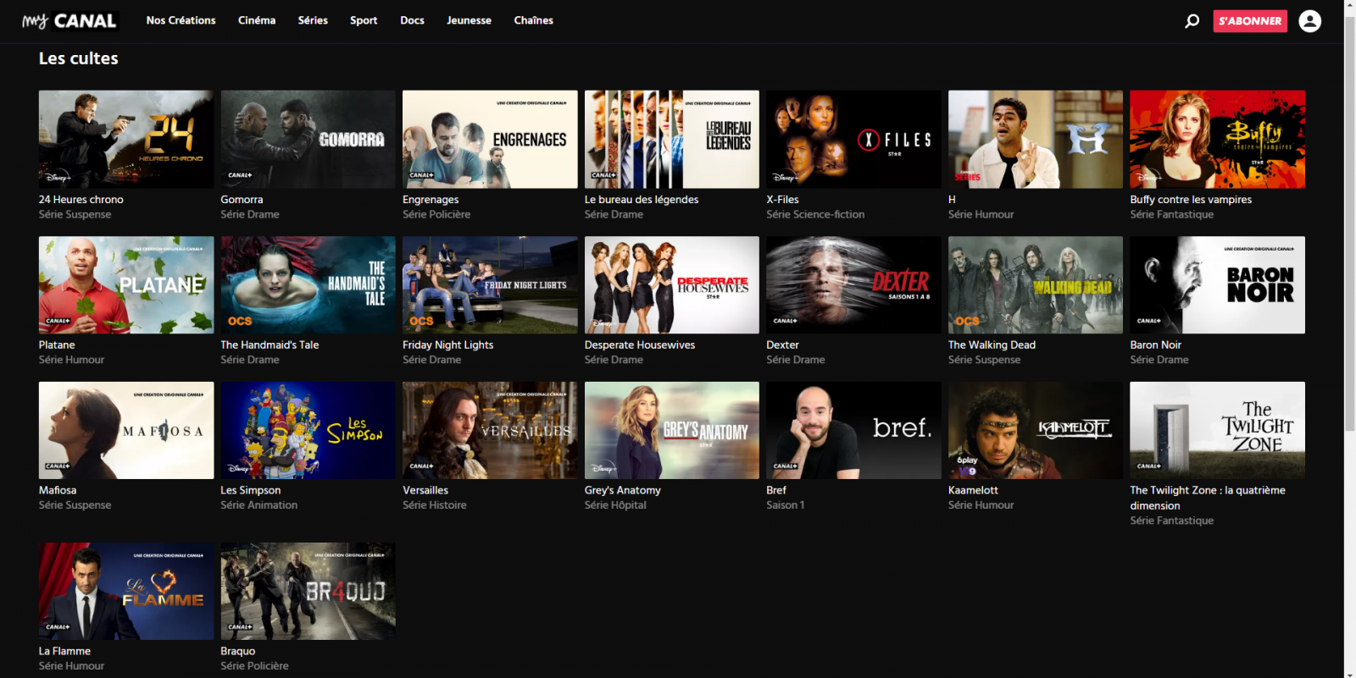Click 'Série Animation' under Les Simpson
Screen dimensions: 1356x678
pos(258,505)
